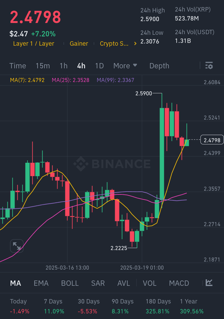The width and height of the screenshot is (224, 319).
Task: Turn on the VOL indicator
Action: pos(150,283)
